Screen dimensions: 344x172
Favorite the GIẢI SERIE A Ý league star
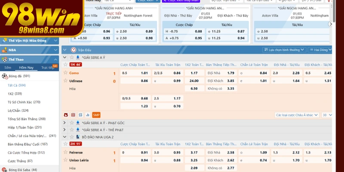(72, 58)
